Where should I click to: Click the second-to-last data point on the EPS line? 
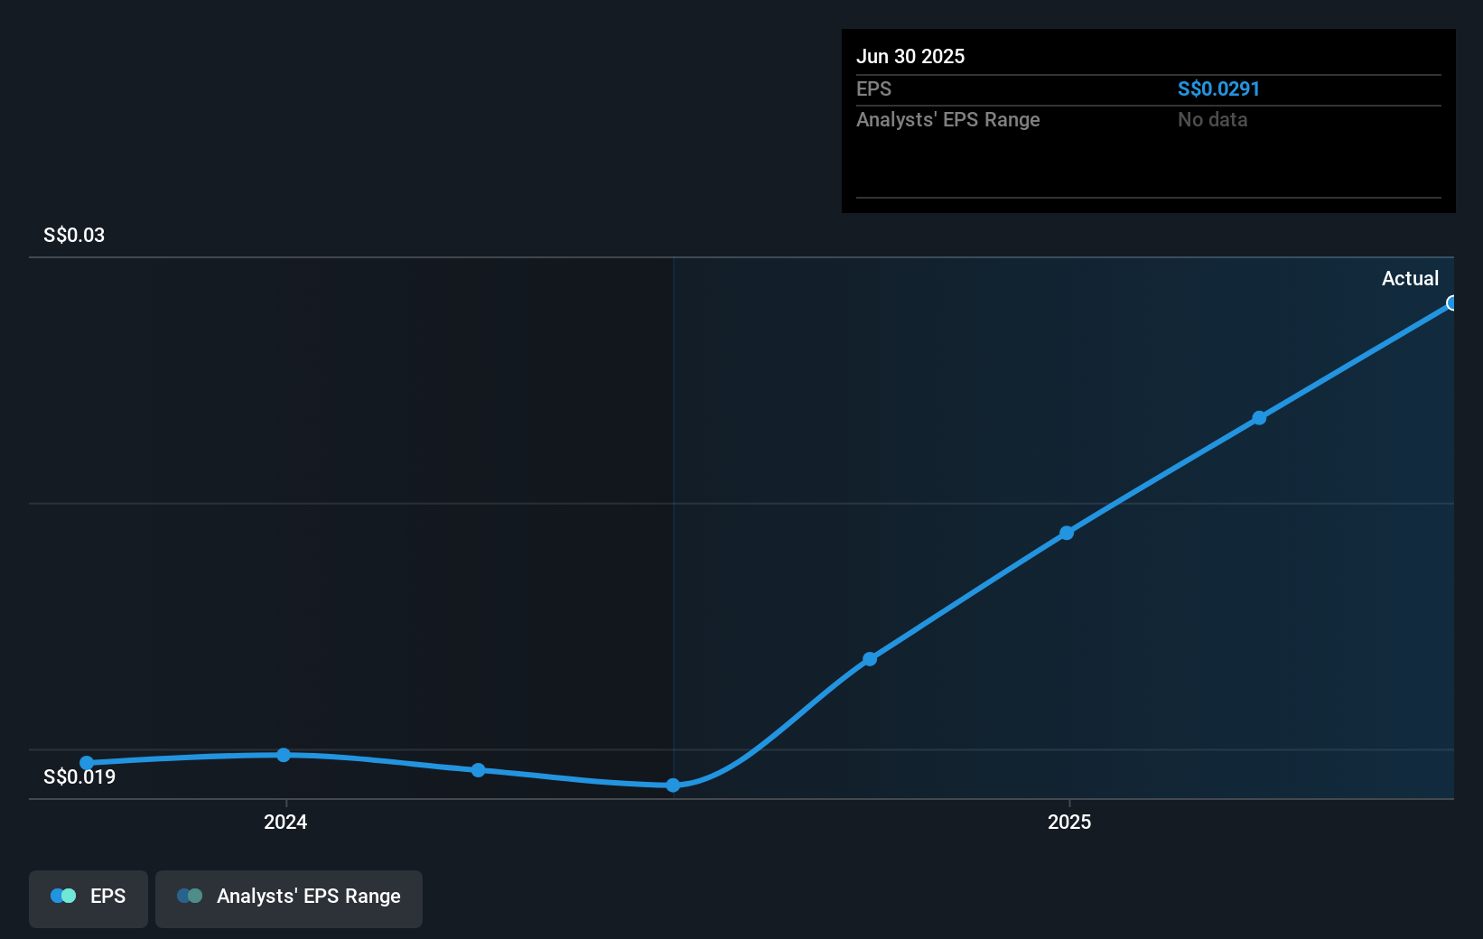(1259, 418)
